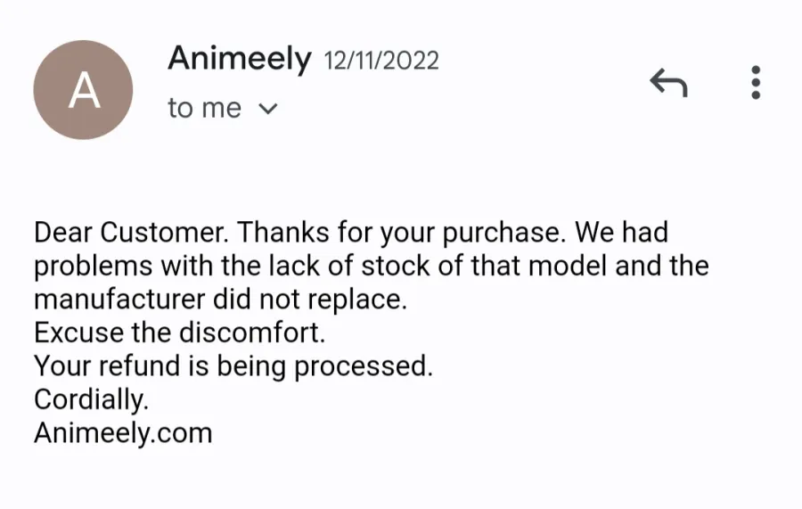The width and height of the screenshot is (802, 509).
Task: Click the line "Excuse the discomfort."
Action: pyautogui.click(x=179, y=332)
